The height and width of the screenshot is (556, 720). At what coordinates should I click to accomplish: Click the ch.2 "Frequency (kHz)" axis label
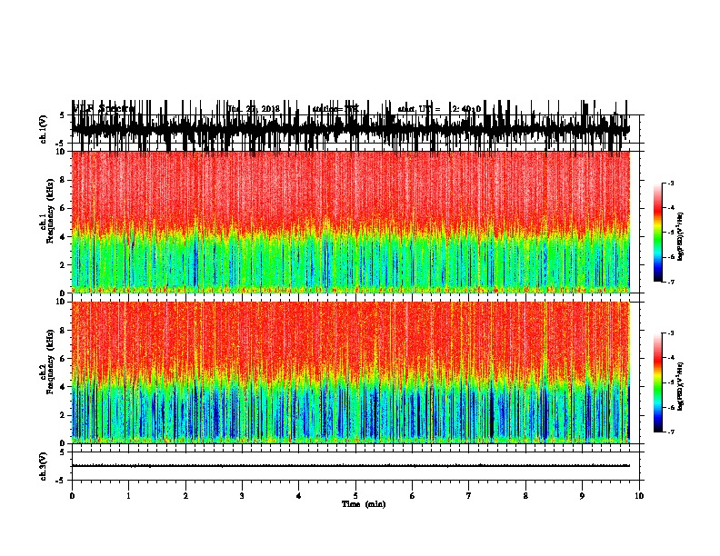50,362
